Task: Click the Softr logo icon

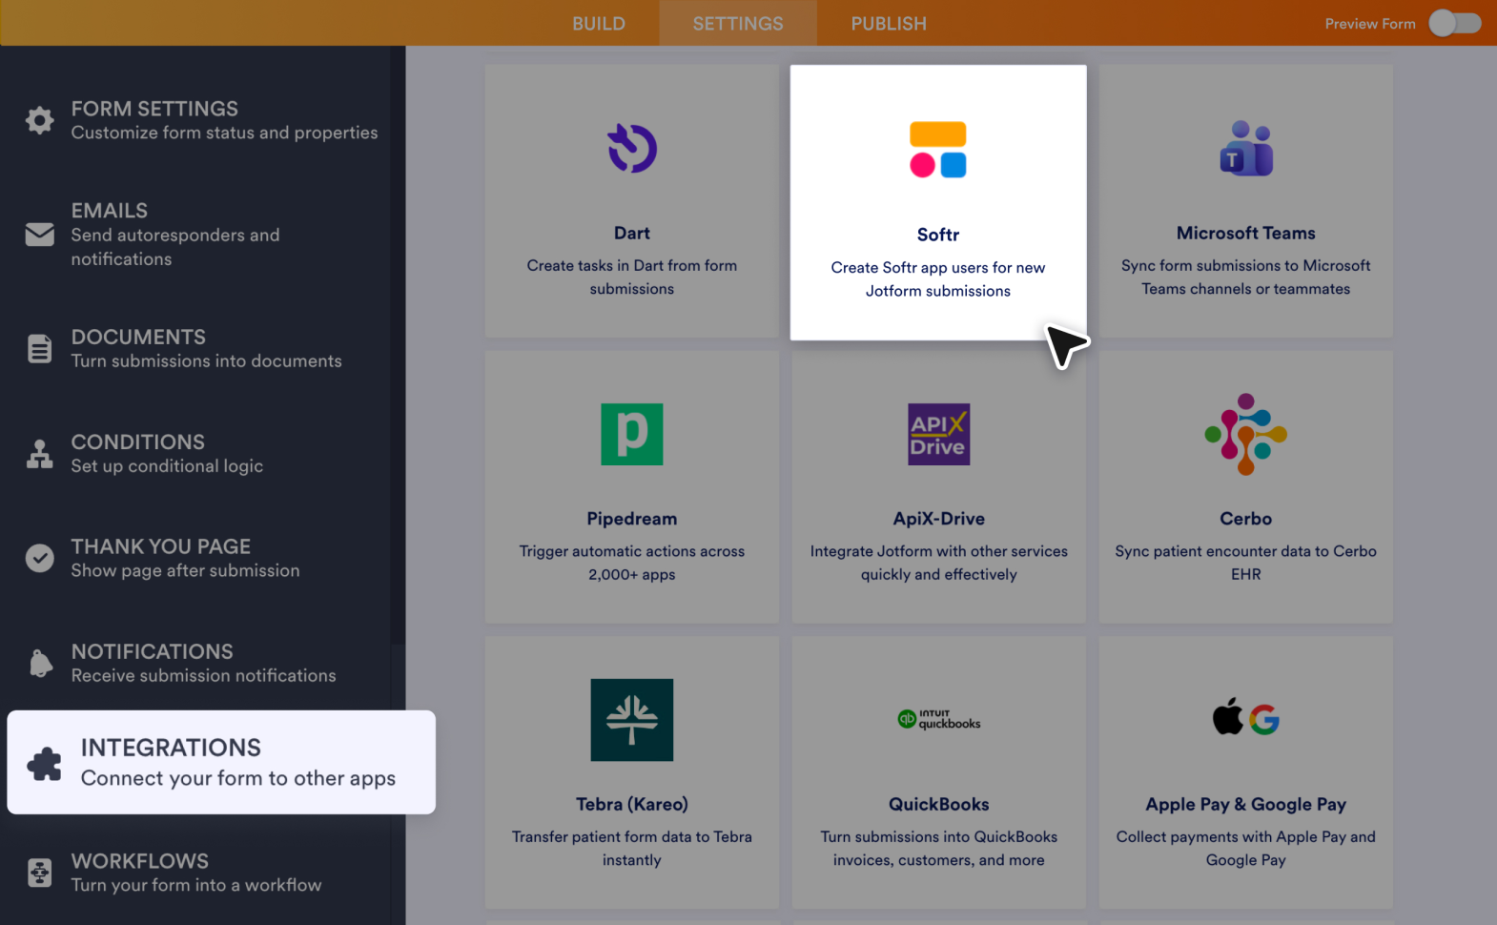Action: [x=938, y=150]
